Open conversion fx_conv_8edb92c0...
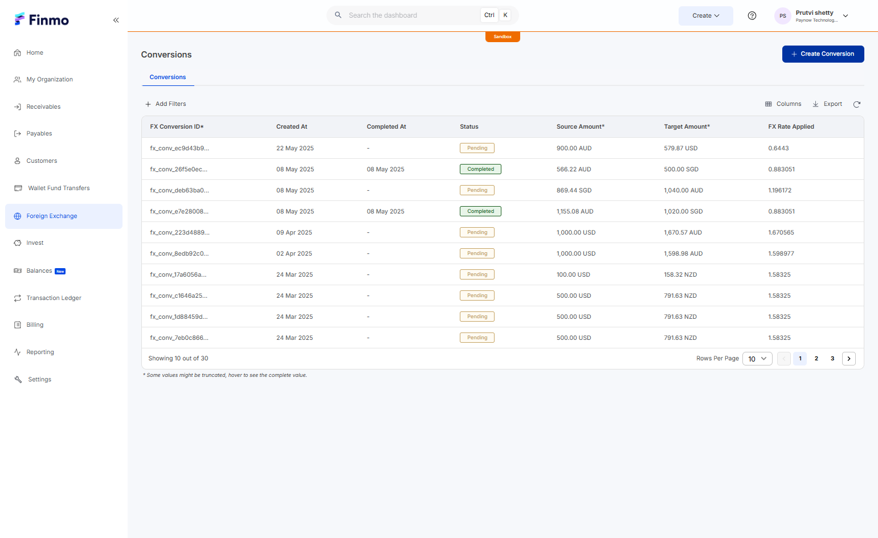 (x=179, y=254)
